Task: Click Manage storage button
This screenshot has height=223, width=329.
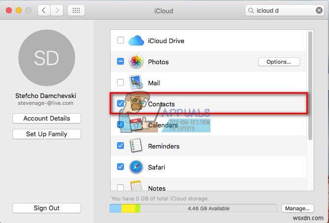Action: (298, 208)
